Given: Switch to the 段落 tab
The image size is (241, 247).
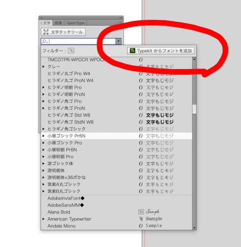Looking at the screenshot, I should [58, 23].
